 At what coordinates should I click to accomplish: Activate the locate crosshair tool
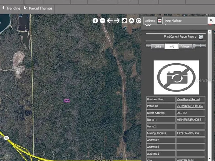click(139, 21)
